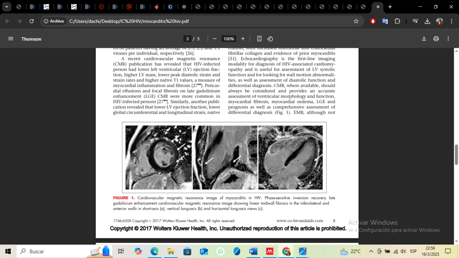Zoom in on the PDF

click(x=243, y=39)
